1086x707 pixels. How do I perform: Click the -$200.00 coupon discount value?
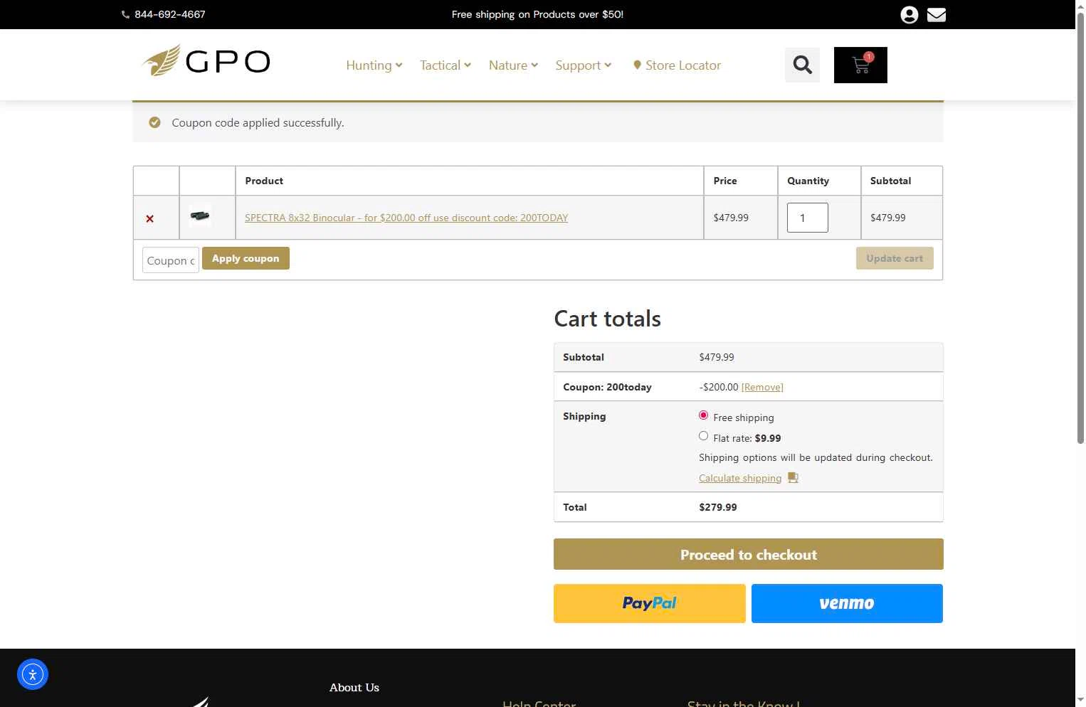pyautogui.click(x=719, y=387)
